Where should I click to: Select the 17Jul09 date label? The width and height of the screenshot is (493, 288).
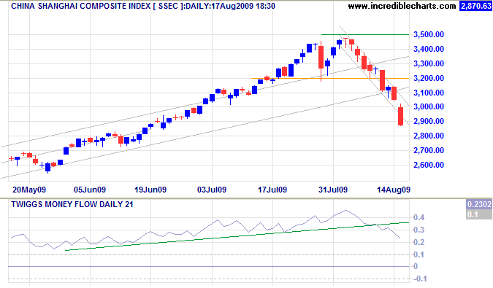pos(272,190)
